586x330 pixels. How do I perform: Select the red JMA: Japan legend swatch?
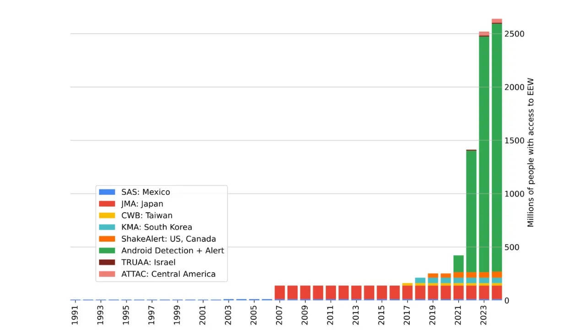pos(107,204)
